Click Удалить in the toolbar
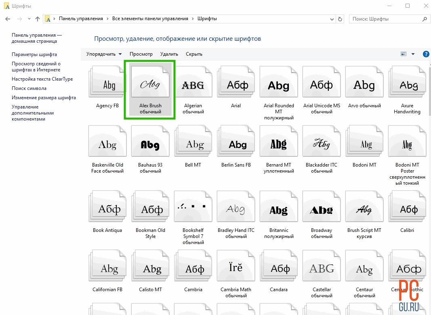The height and width of the screenshot is (315, 431). pyautogui.click(x=169, y=54)
